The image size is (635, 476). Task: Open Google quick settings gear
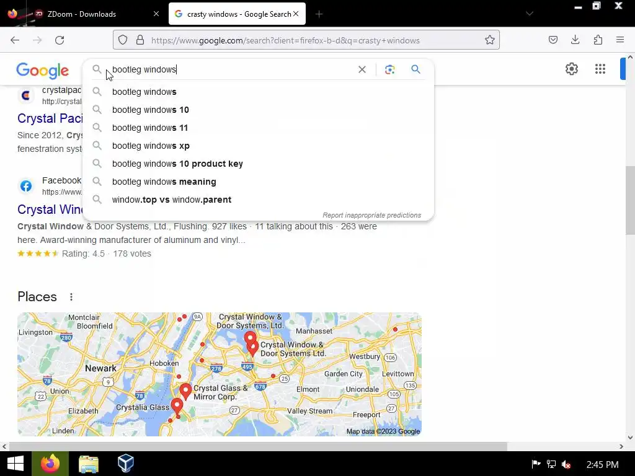[571, 69]
